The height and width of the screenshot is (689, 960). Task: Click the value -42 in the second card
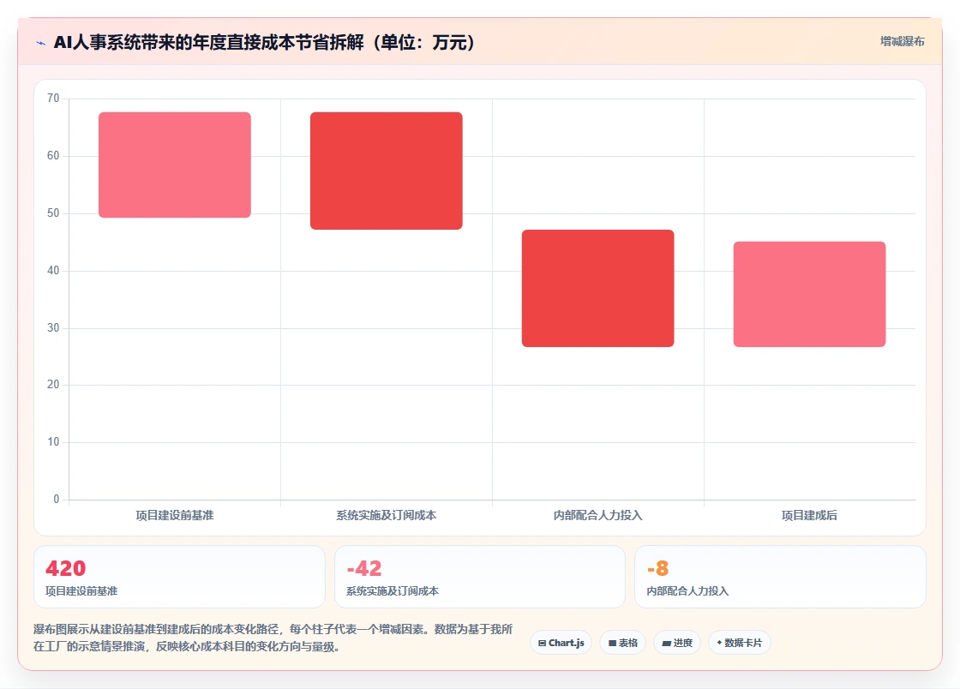[x=364, y=568]
